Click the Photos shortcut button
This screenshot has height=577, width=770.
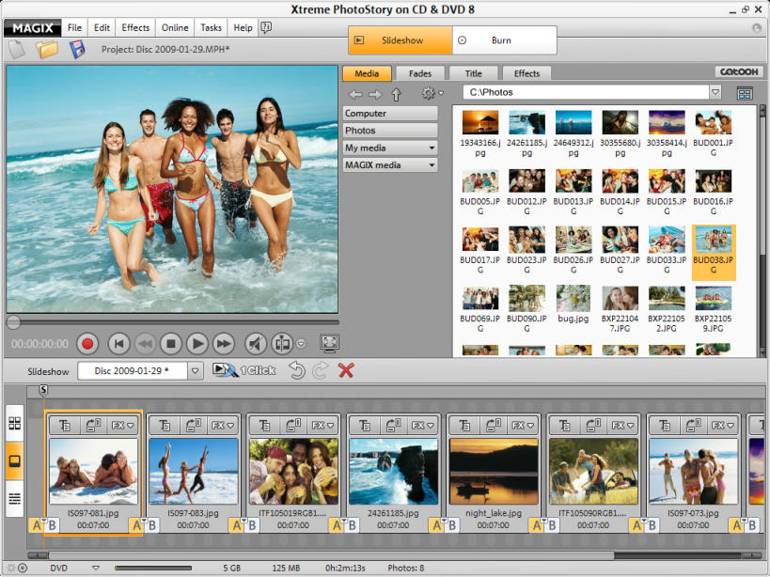pyautogui.click(x=390, y=131)
